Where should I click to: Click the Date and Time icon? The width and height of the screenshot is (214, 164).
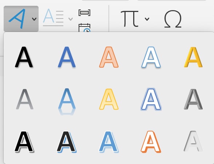84,28
